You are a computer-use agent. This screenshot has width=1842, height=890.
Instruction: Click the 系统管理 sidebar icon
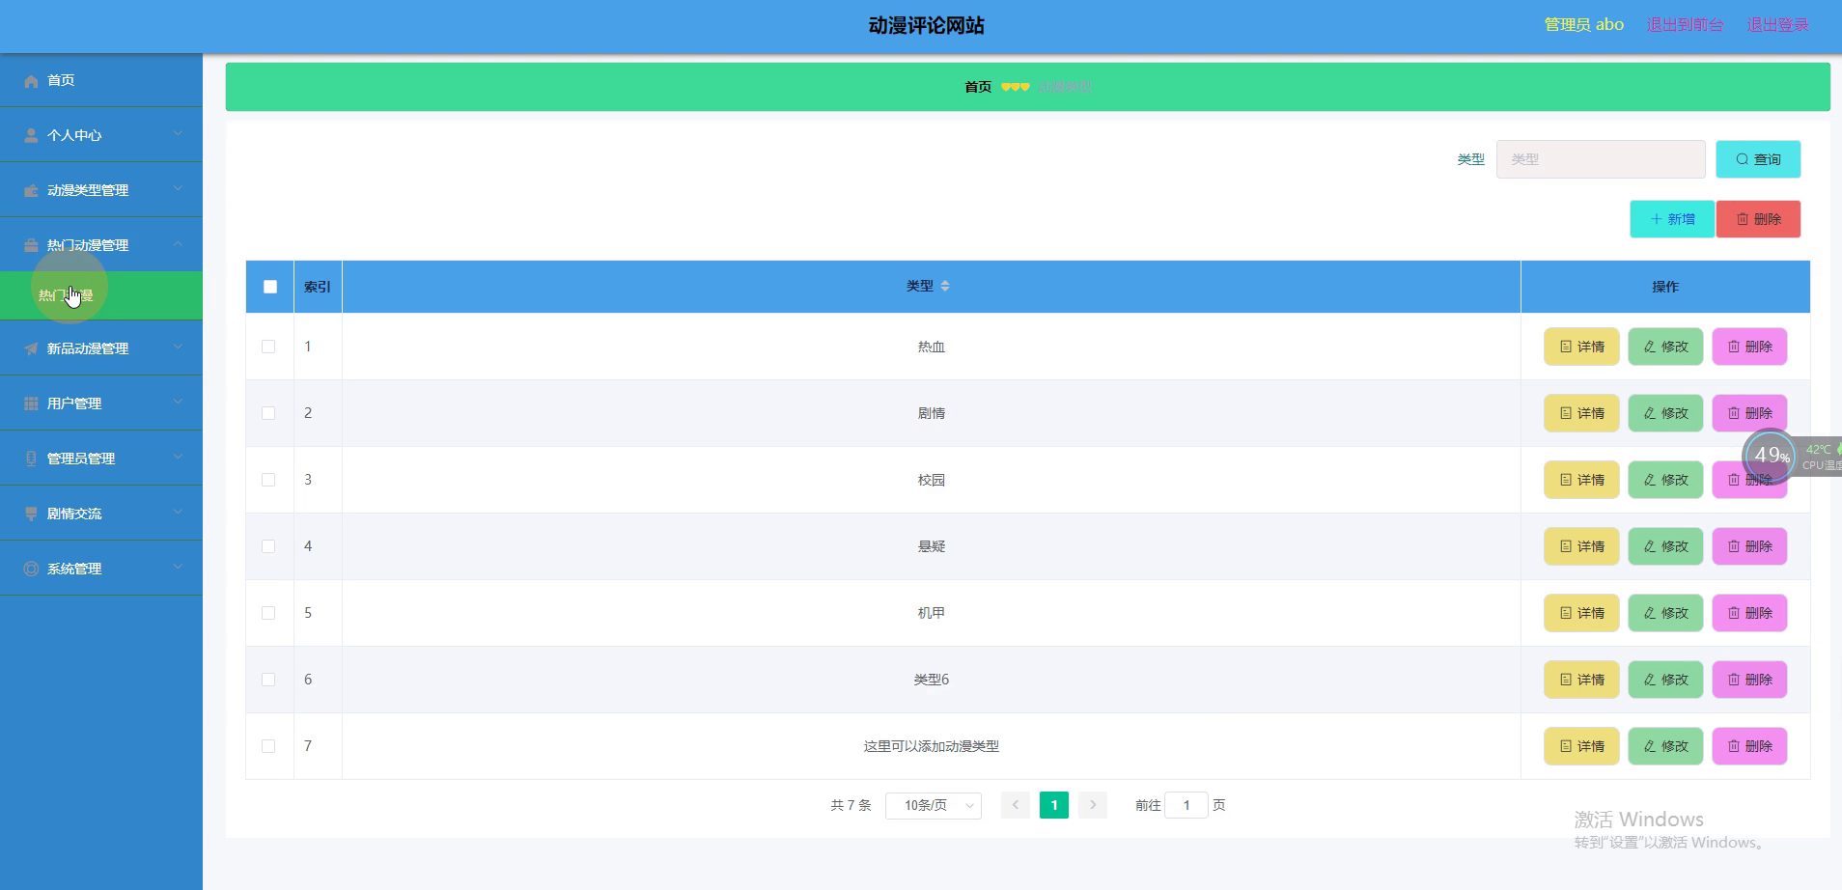pos(31,570)
